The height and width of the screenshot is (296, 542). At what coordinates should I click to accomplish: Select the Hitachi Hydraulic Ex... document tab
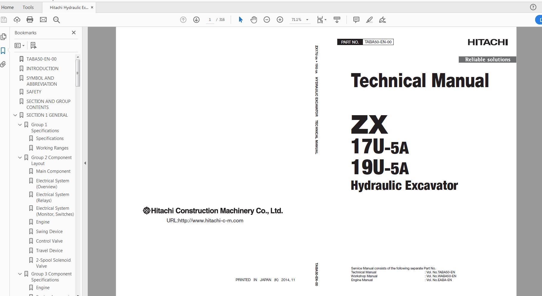[x=69, y=7]
